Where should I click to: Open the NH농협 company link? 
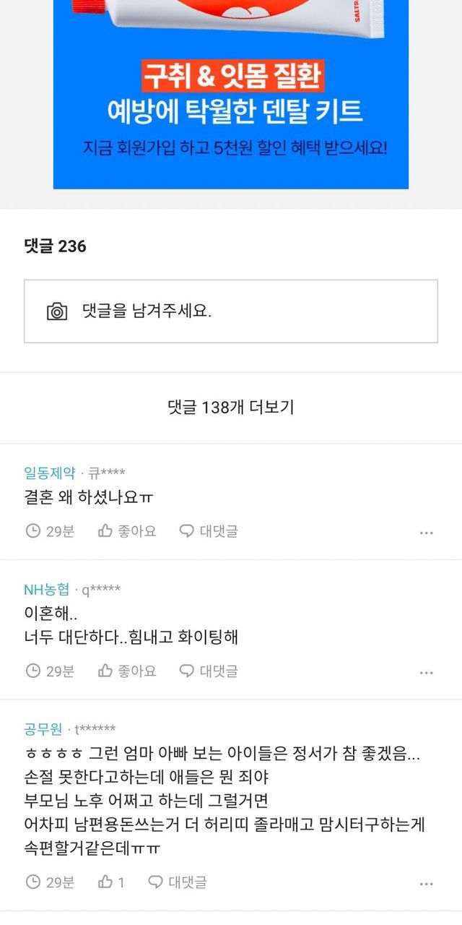(47, 590)
